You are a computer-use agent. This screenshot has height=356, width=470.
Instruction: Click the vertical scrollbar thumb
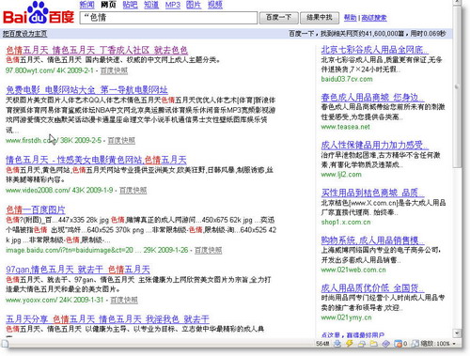457,87
